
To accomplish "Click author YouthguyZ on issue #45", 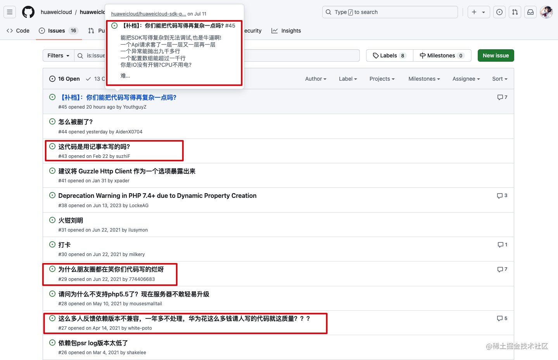I will tap(135, 107).
